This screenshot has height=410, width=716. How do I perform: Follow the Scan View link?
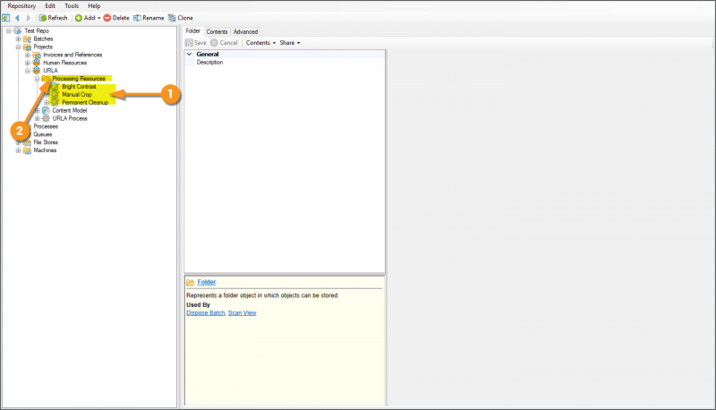pos(243,312)
